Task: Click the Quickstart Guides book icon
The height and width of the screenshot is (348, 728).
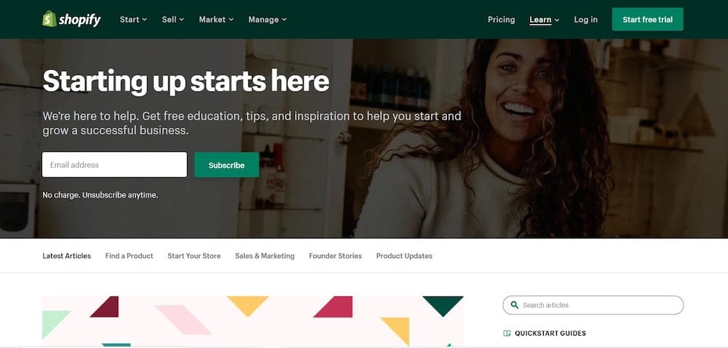Action: tap(507, 333)
